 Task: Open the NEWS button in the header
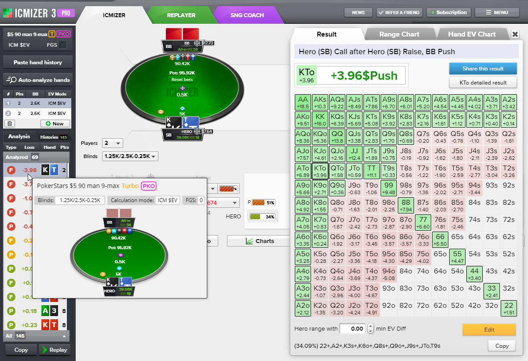359,12
